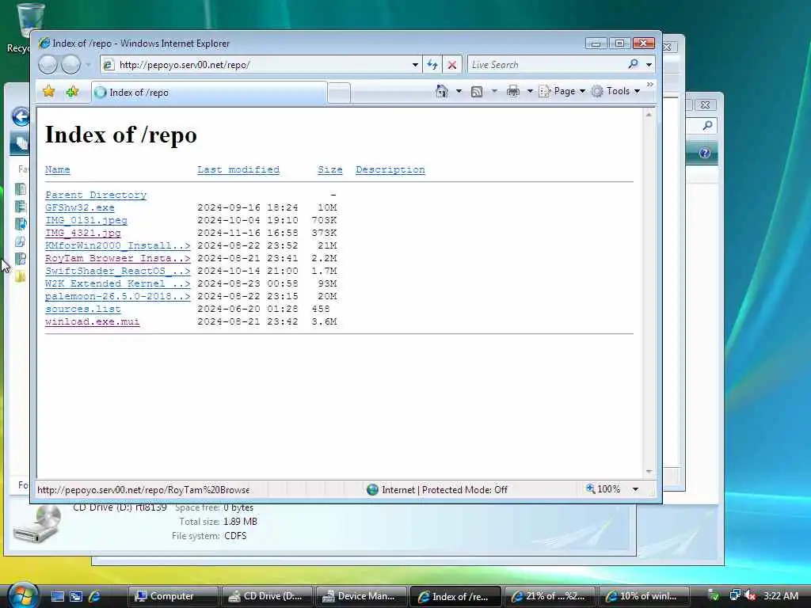Image resolution: width=811 pixels, height=608 pixels.
Task: Open winload.exe.mui link
Action: [x=92, y=321]
